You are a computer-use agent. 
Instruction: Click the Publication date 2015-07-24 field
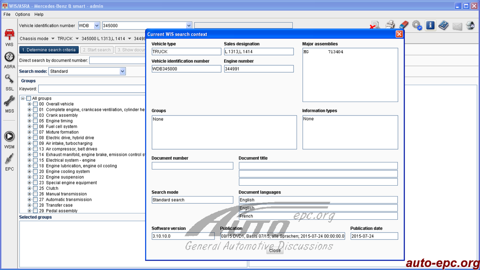374,236
